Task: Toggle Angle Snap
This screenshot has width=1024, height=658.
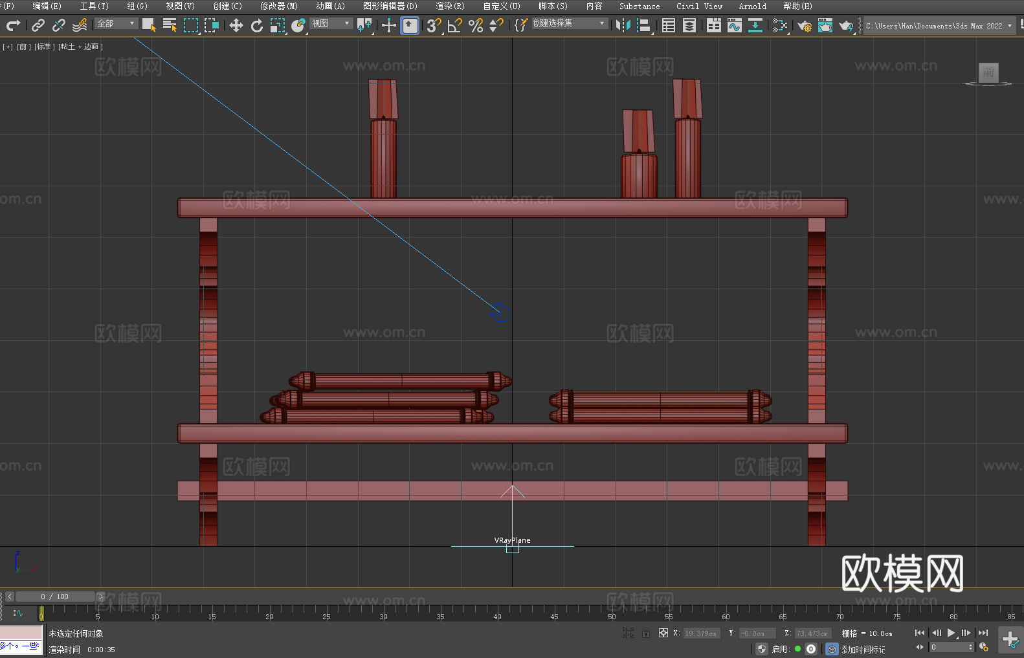Action: (455, 25)
